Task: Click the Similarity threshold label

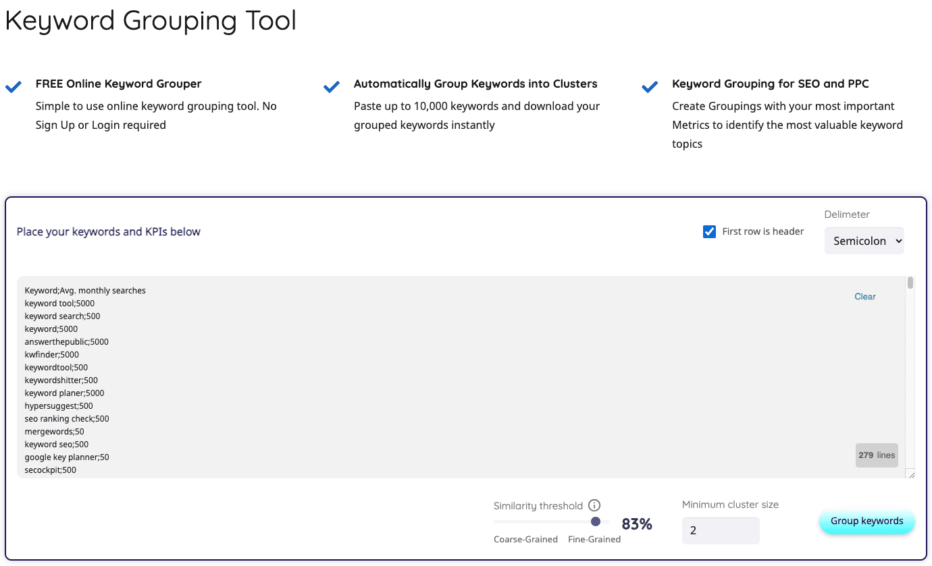Action: pyautogui.click(x=538, y=506)
